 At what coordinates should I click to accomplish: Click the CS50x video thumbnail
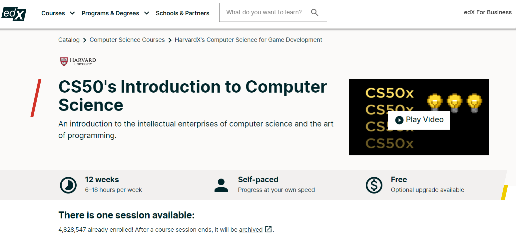click(x=419, y=117)
